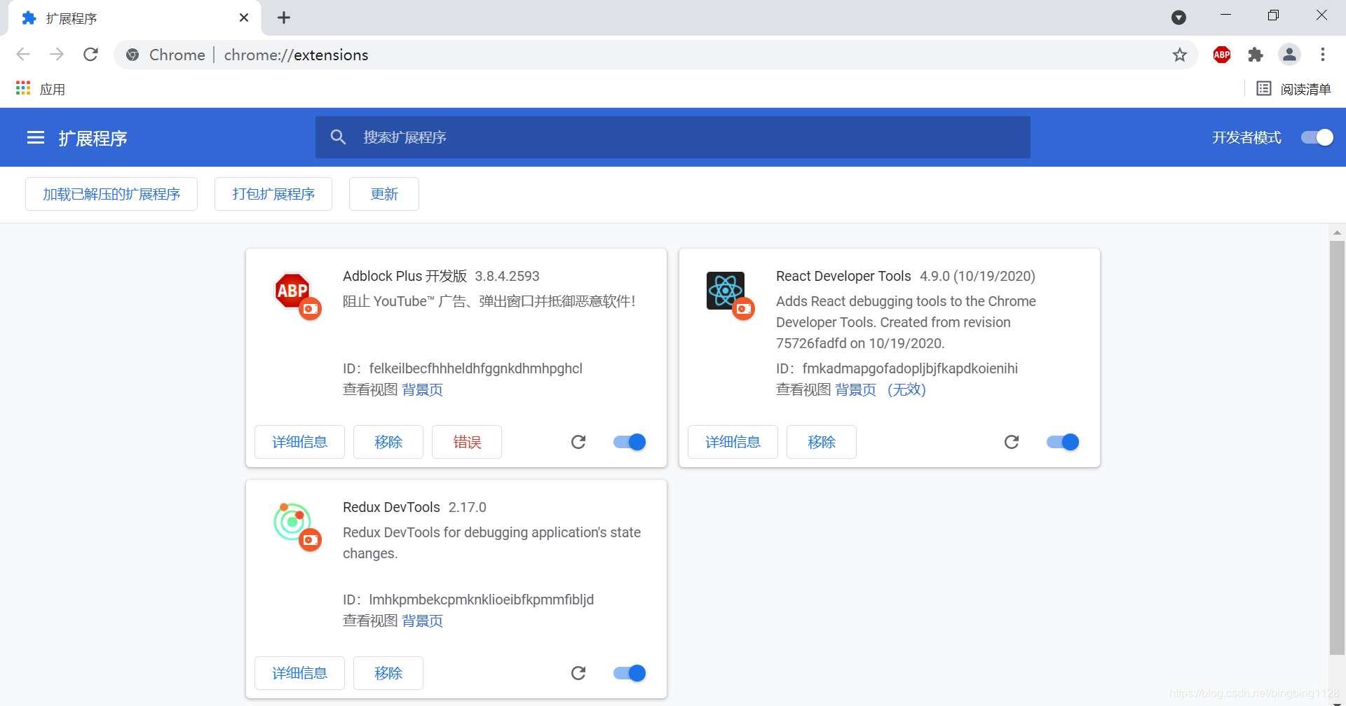Bookmark this page with the star icon

[1180, 55]
